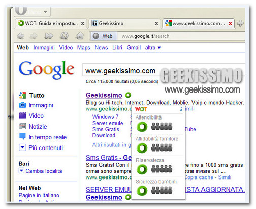The height and width of the screenshot is (209, 256).
Task: Expand Più contenuti arrow icon
Action: tap(22, 147)
